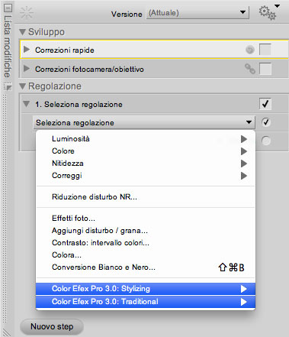The image size is (289, 337).
Task: Expand Correzioni fotocamera/obiettivo
Action: [x=27, y=69]
